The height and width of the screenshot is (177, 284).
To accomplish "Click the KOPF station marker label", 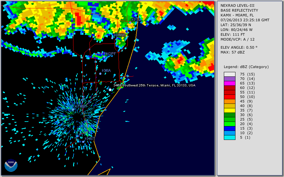I will tap(110, 54).
